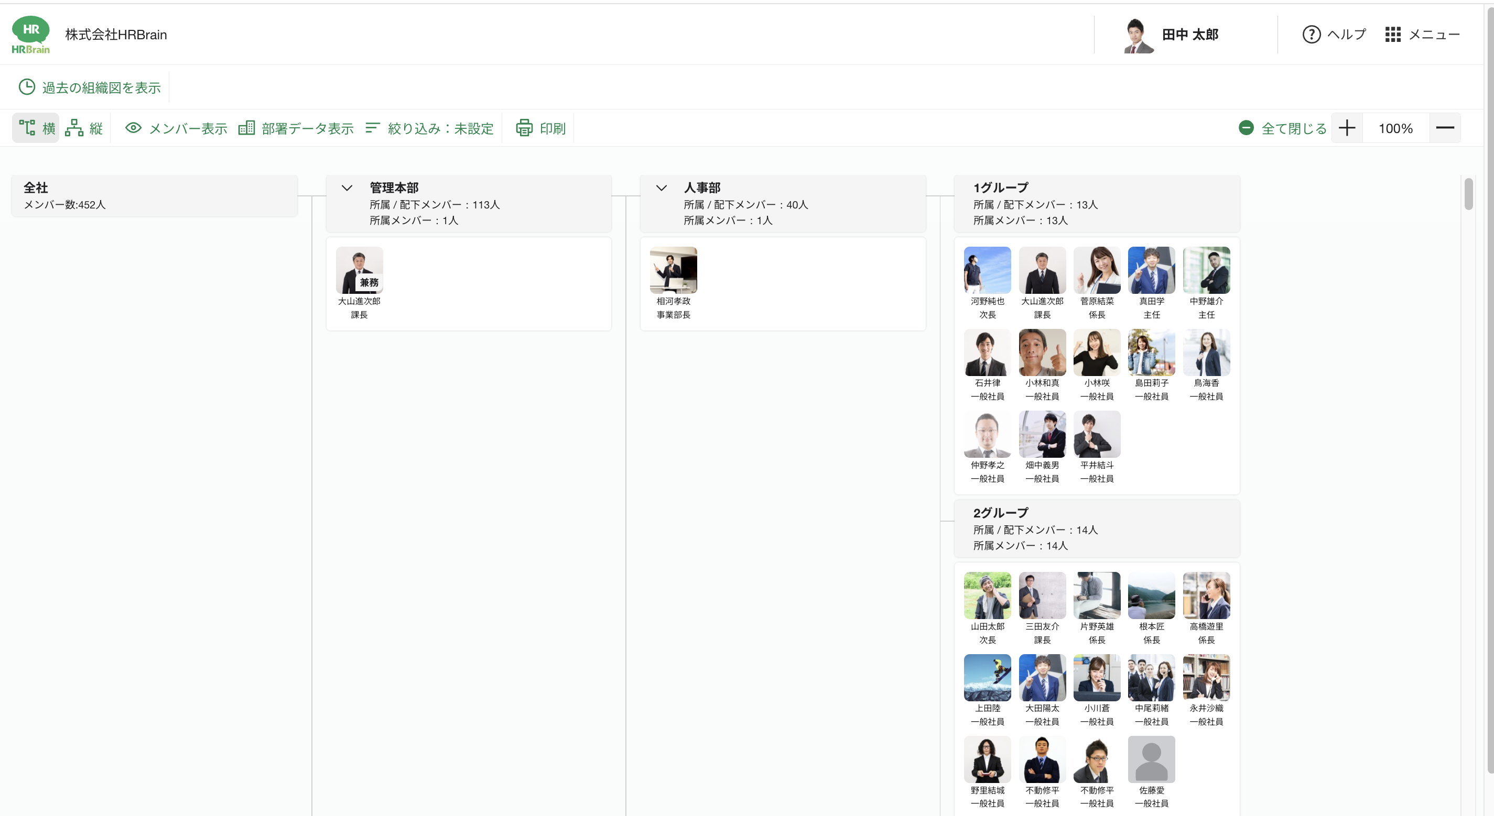Open the 田中 太郎 user menu
The width and height of the screenshot is (1494, 816).
pyautogui.click(x=1172, y=35)
